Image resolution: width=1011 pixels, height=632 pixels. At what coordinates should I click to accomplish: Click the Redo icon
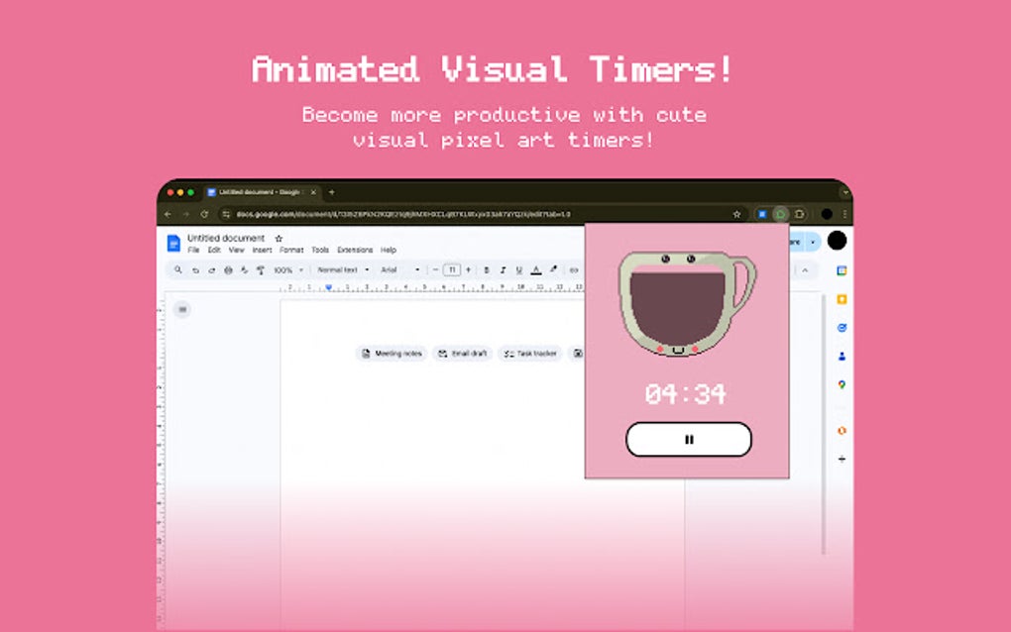coord(209,269)
